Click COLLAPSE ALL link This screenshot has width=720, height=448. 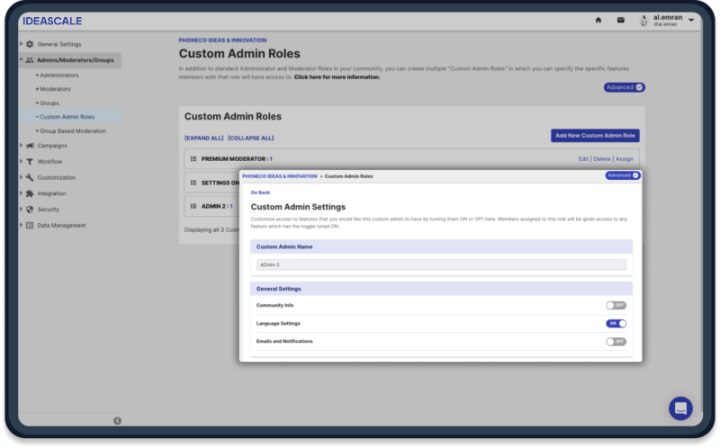point(251,139)
